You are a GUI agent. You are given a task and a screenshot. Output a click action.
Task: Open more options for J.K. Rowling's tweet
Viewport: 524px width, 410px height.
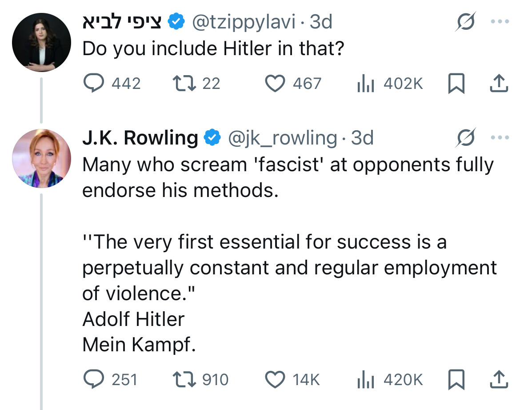pos(499,138)
